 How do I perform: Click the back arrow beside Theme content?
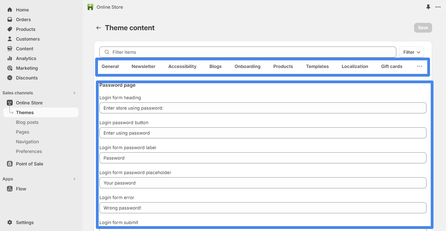(x=99, y=28)
